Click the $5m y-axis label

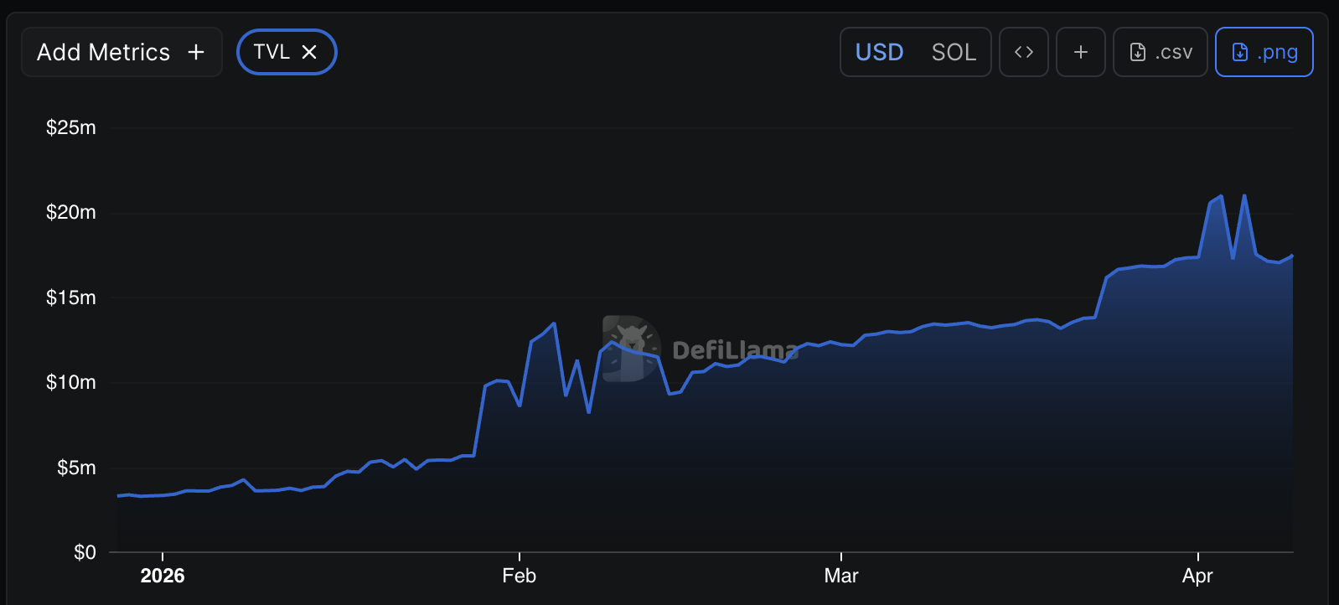[x=76, y=468]
